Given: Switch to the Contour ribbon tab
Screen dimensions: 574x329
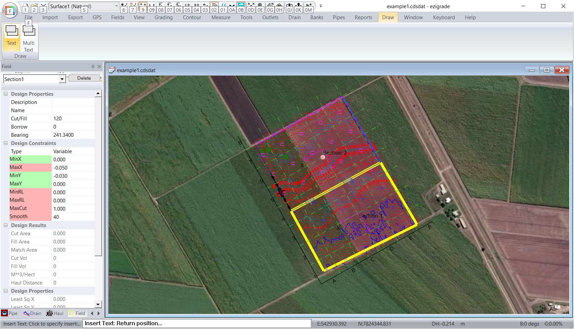Looking at the screenshot, I should click(x=192, y=17).
